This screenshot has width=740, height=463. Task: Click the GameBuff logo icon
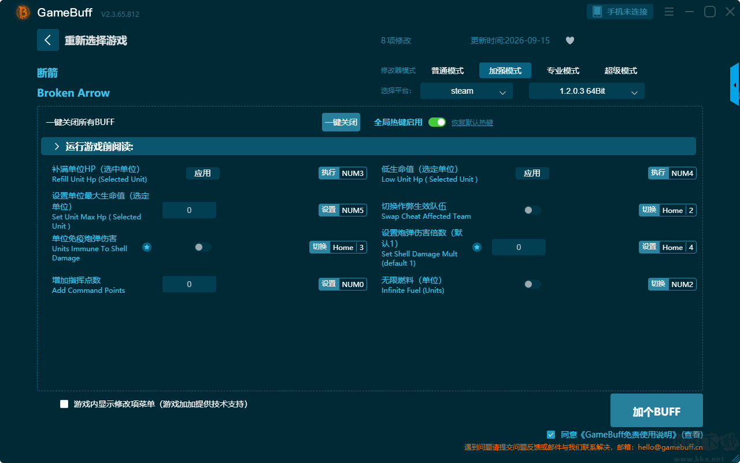(23, 12)
